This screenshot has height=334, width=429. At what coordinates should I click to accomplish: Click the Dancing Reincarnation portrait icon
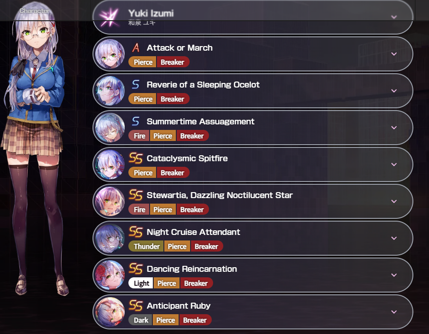coord(110,275)
